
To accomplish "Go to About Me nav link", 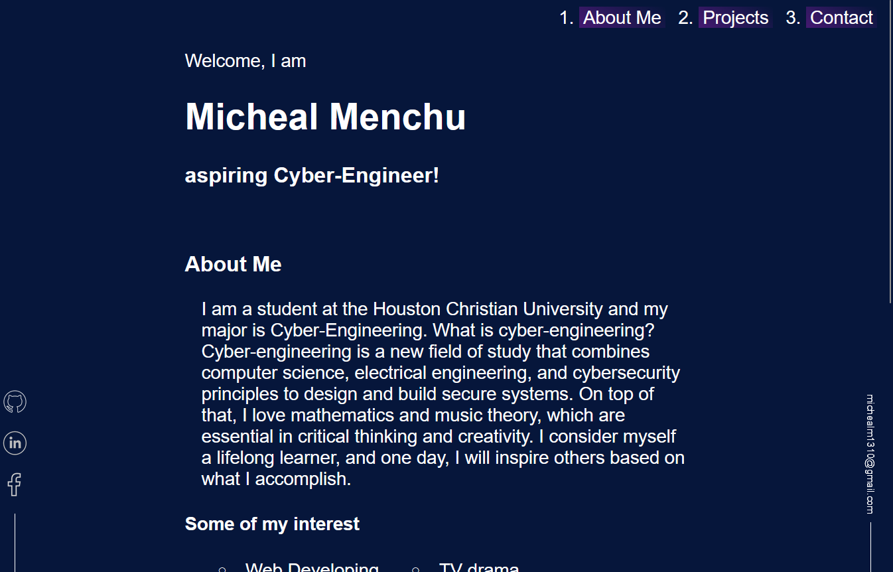I will point(622,18).
